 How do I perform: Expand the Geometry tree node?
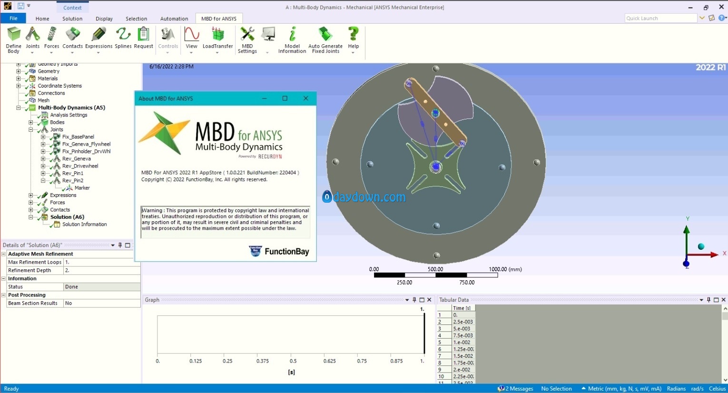point(19,71)
